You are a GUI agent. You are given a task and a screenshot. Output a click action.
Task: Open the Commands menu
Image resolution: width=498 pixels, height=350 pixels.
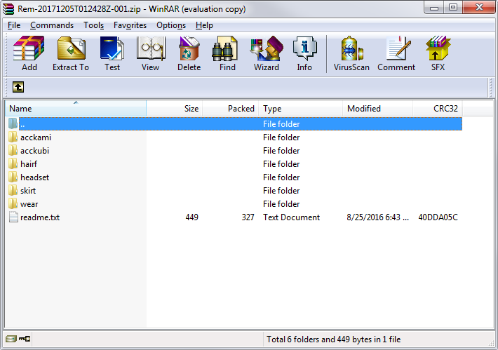pyautogui.click(x=52, y=25)
